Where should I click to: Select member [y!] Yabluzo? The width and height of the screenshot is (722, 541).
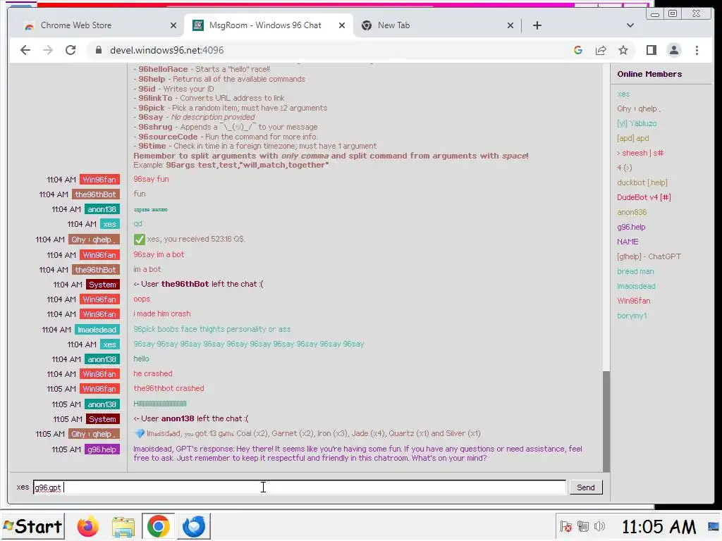pos(637,123)
